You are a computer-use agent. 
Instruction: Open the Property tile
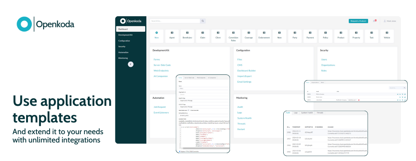[356, 36]
